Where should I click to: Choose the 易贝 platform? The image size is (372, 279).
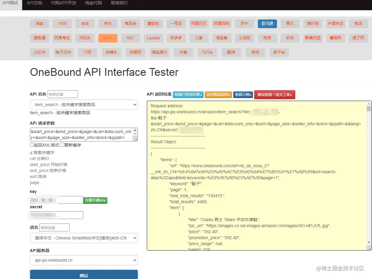[290, 24]
